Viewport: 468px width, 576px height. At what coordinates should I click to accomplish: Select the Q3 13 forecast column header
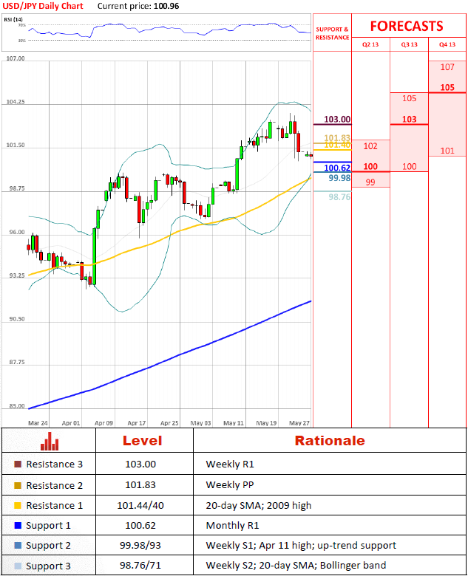[409, 44]
